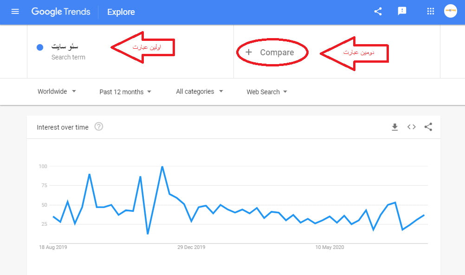The width and height of the screenshot is (465, 275).
Task: Open the embed code icon for the chart
Action: click(x=411, y=127)
